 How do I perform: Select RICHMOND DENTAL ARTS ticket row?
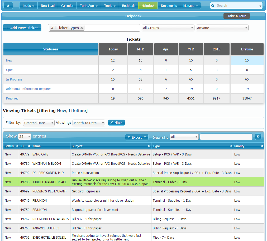(133, 219)
